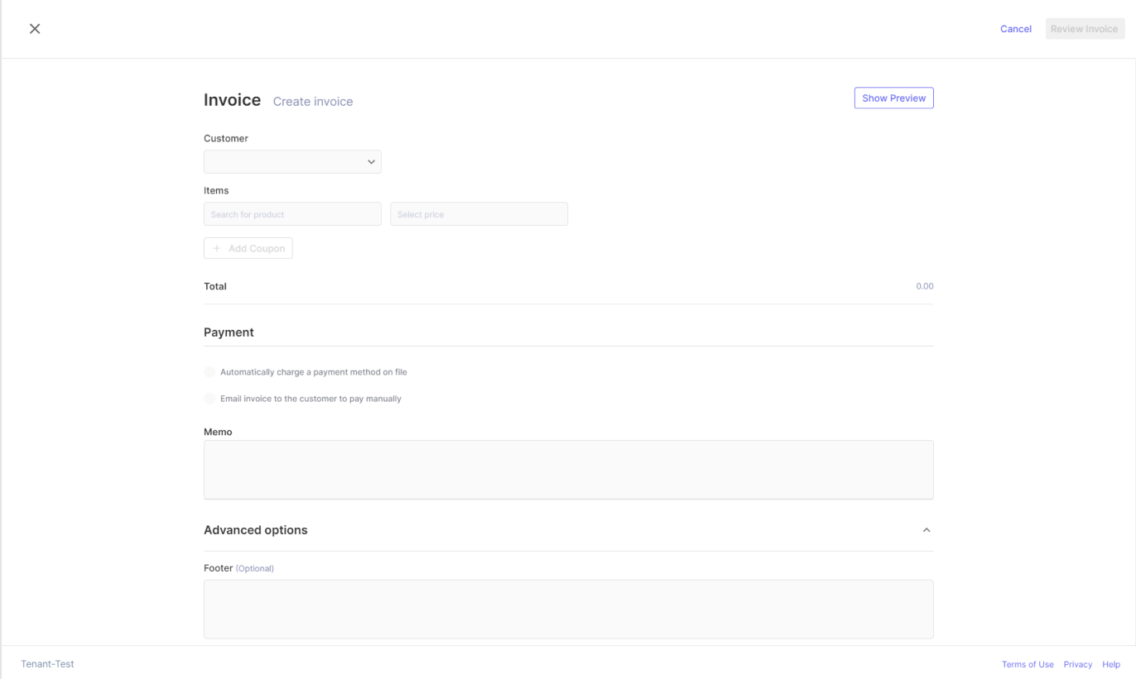Click into the Memo text area
Viewport: 1136px width, 679px height.
click(568, 470)
